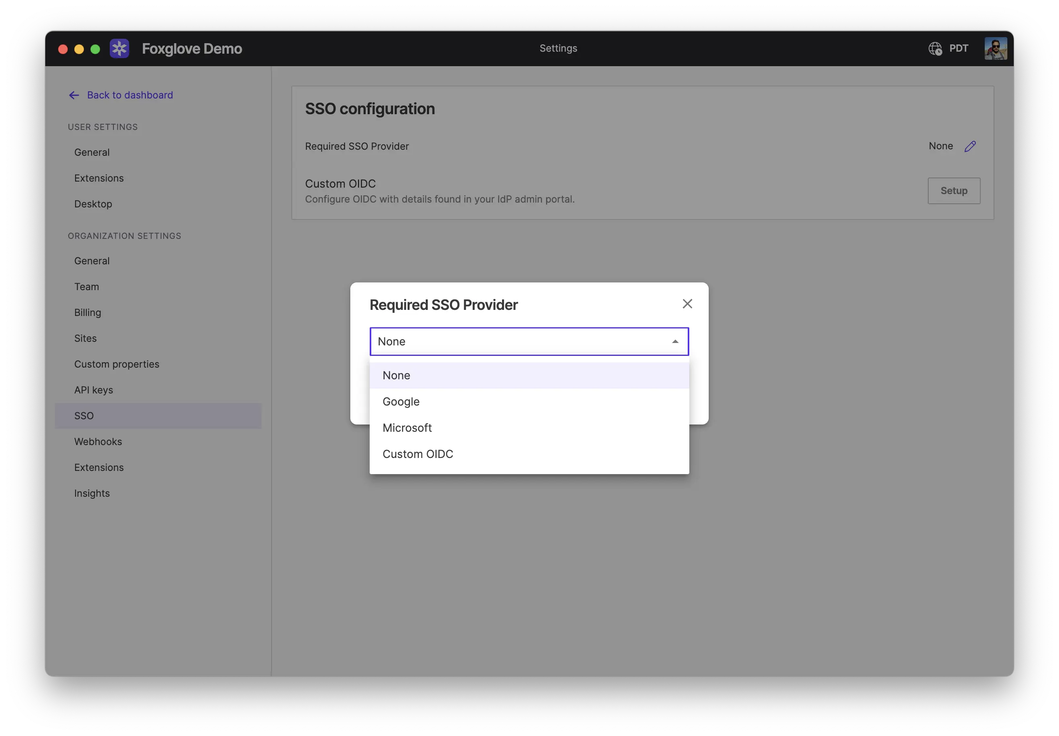Click the dropdown collapse chevron
Viewport: 1059px width, 736px height.
click(x=675, y=341)
